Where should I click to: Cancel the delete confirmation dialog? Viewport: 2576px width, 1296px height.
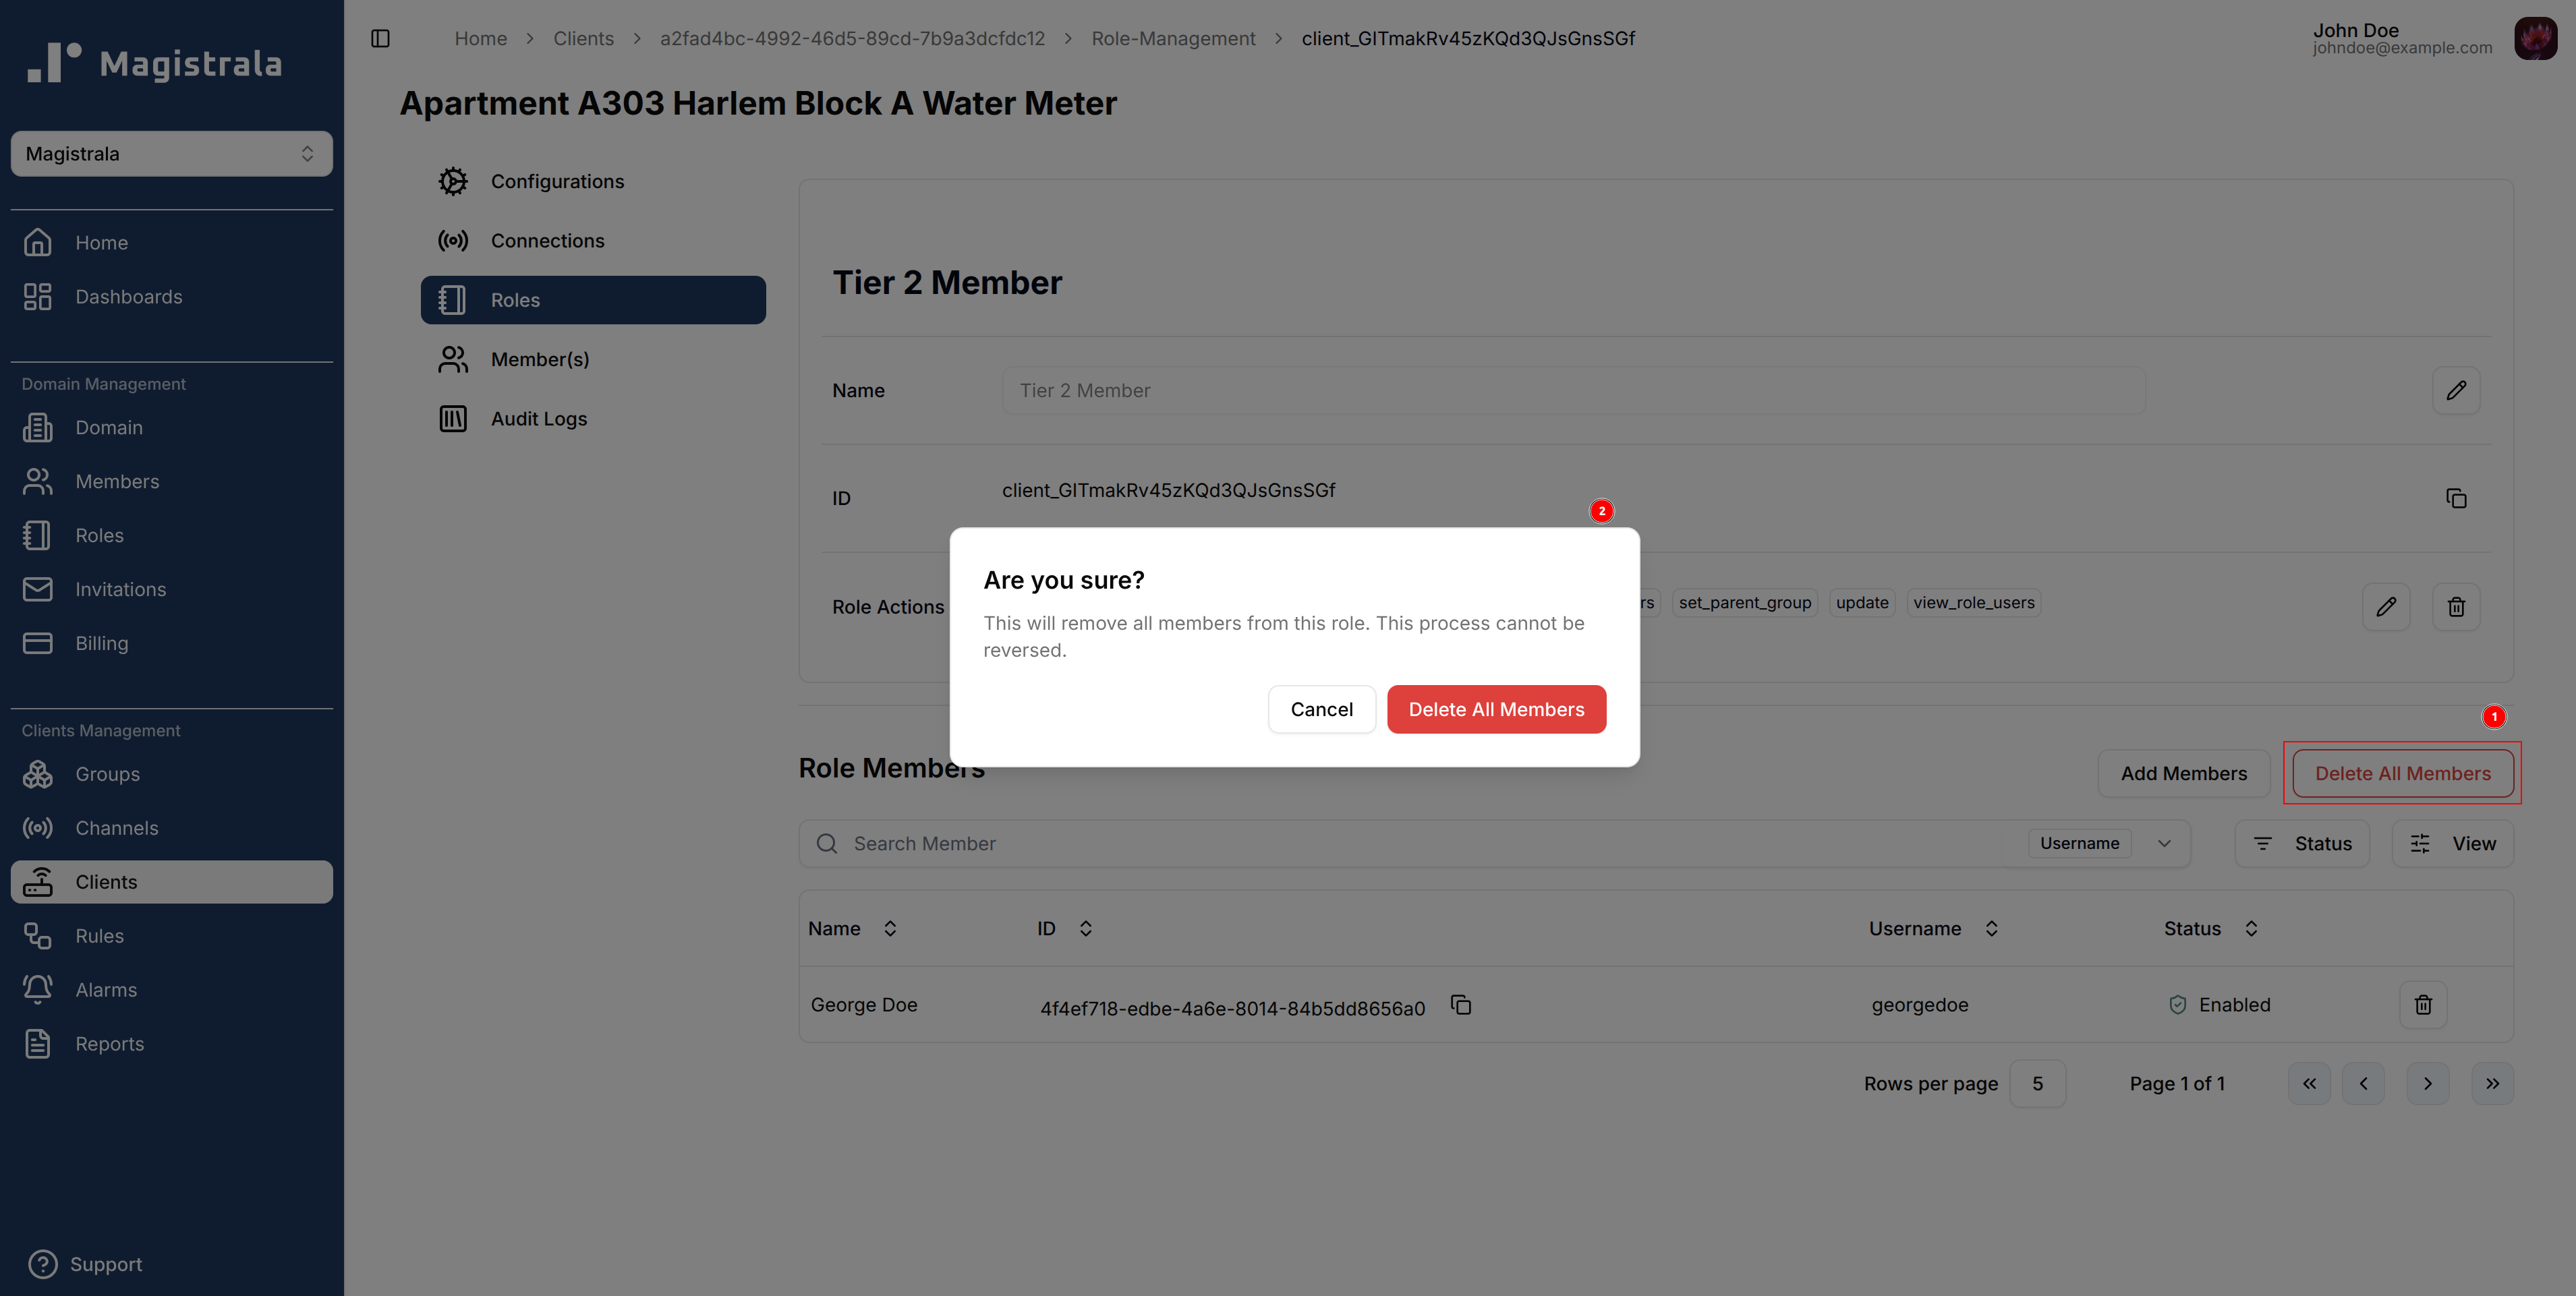click(1321, 709)
